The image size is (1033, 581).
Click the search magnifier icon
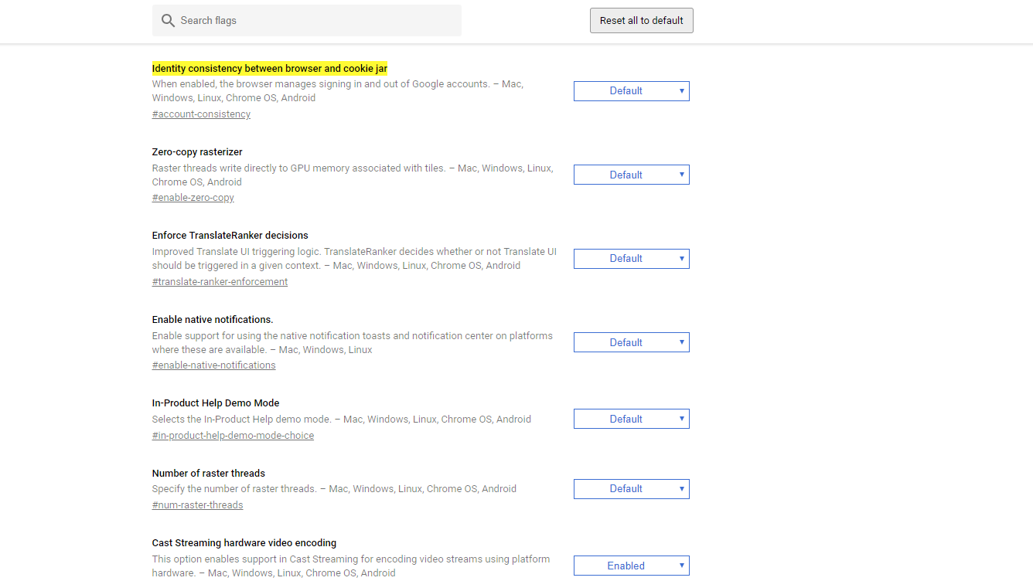coord(168,21)
